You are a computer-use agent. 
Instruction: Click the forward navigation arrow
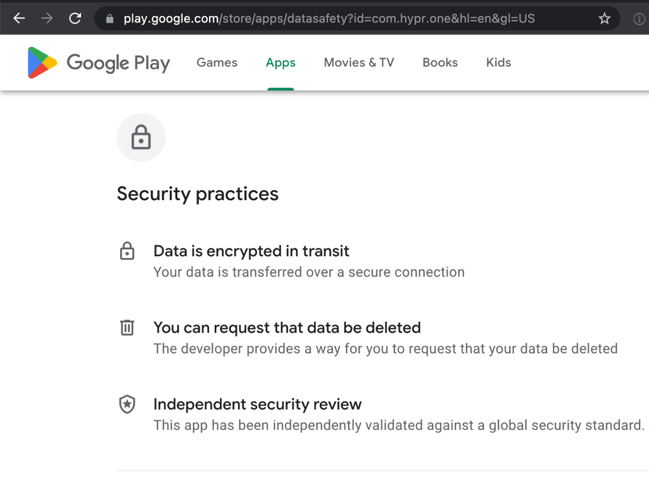pos(47,18)
